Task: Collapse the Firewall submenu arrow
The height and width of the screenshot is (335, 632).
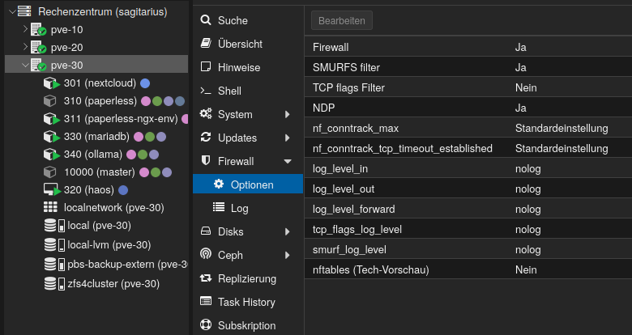Action: (x=287, y=161)
